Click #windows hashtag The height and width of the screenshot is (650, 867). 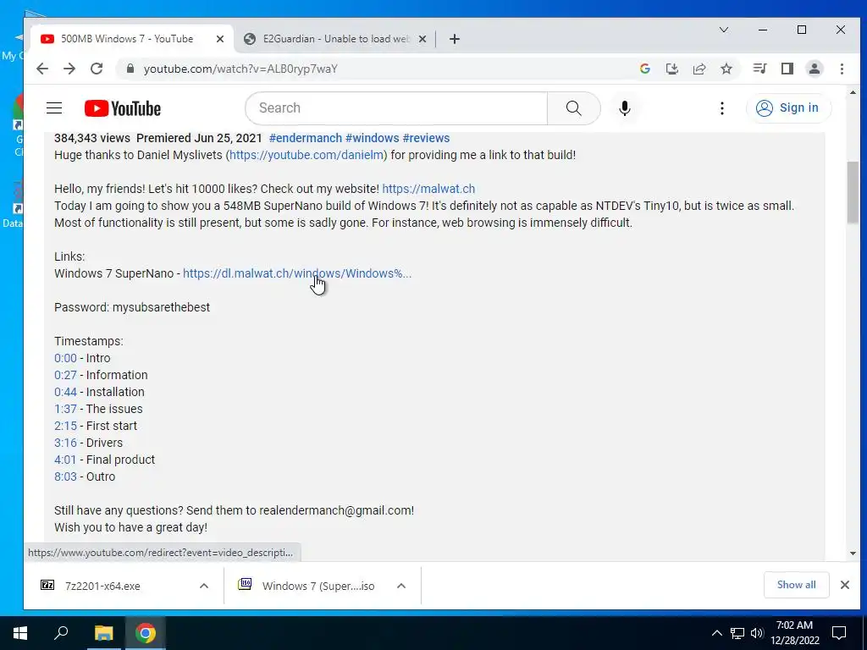tap(372, 138)
